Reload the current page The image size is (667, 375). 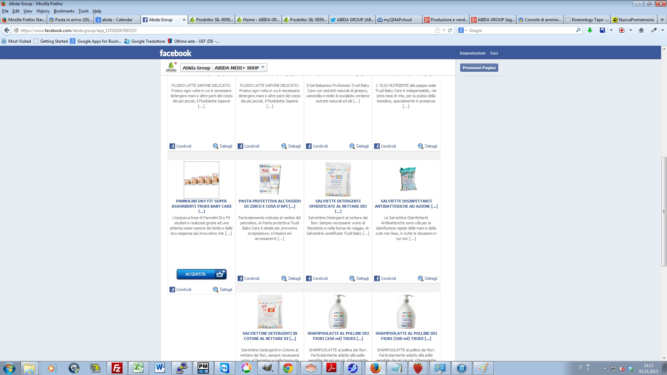tap(450, 30)
